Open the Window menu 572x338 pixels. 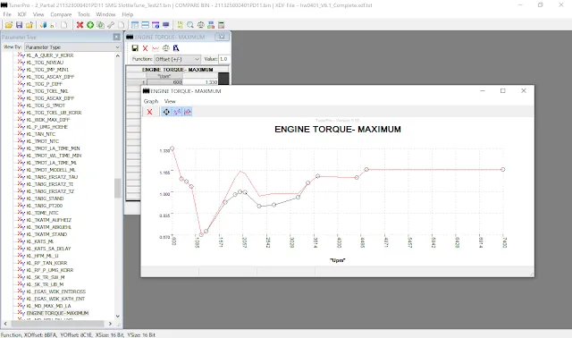point(105,14)
